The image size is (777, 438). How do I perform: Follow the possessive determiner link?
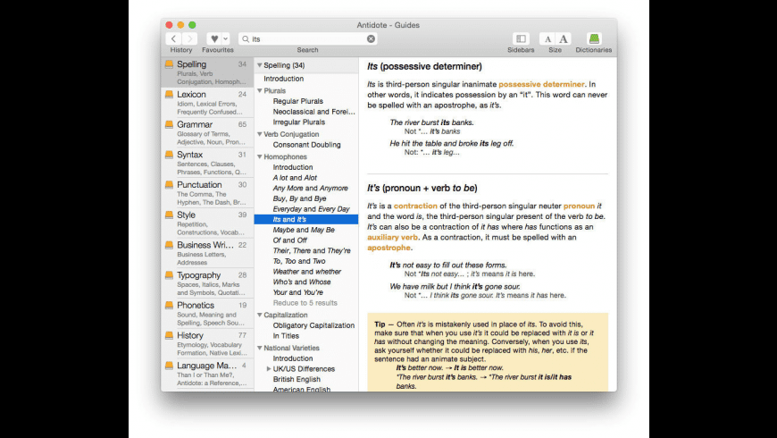541,84
